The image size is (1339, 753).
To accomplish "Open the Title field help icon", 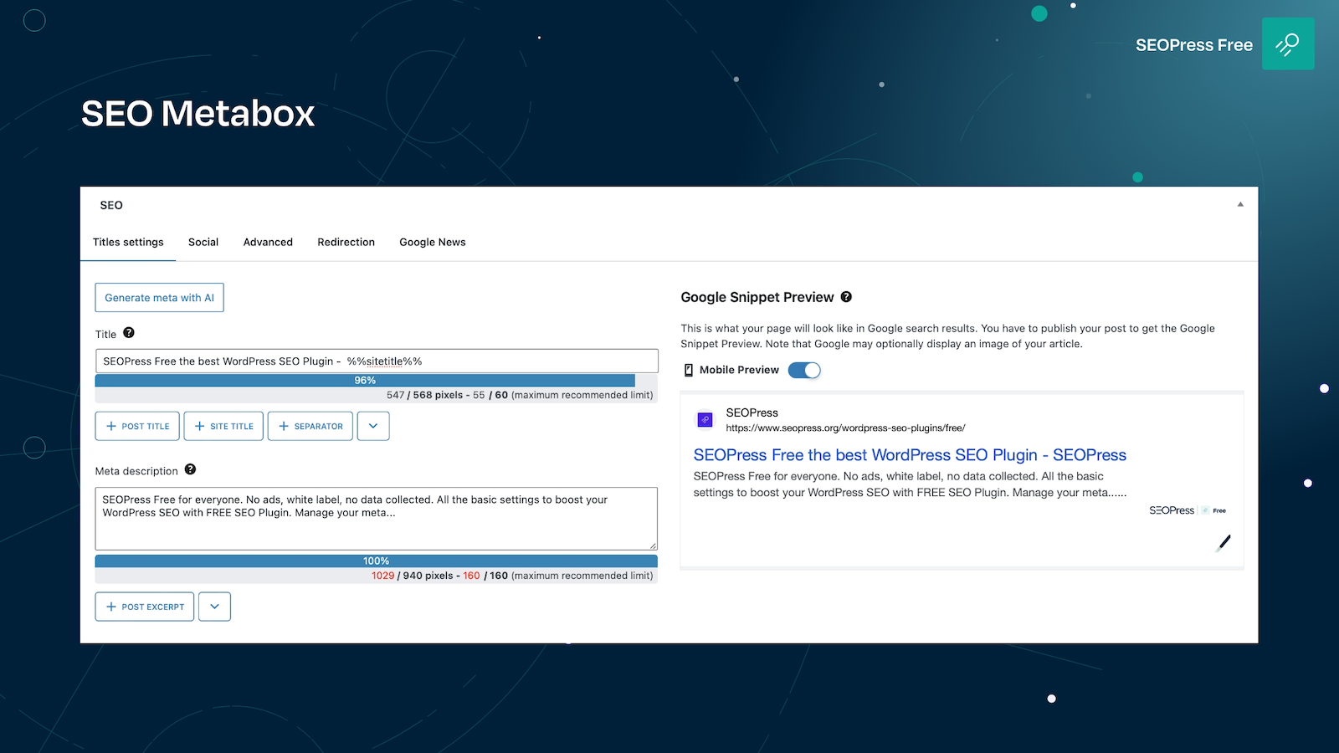I will pyautogui.click(x=129, y=332).
